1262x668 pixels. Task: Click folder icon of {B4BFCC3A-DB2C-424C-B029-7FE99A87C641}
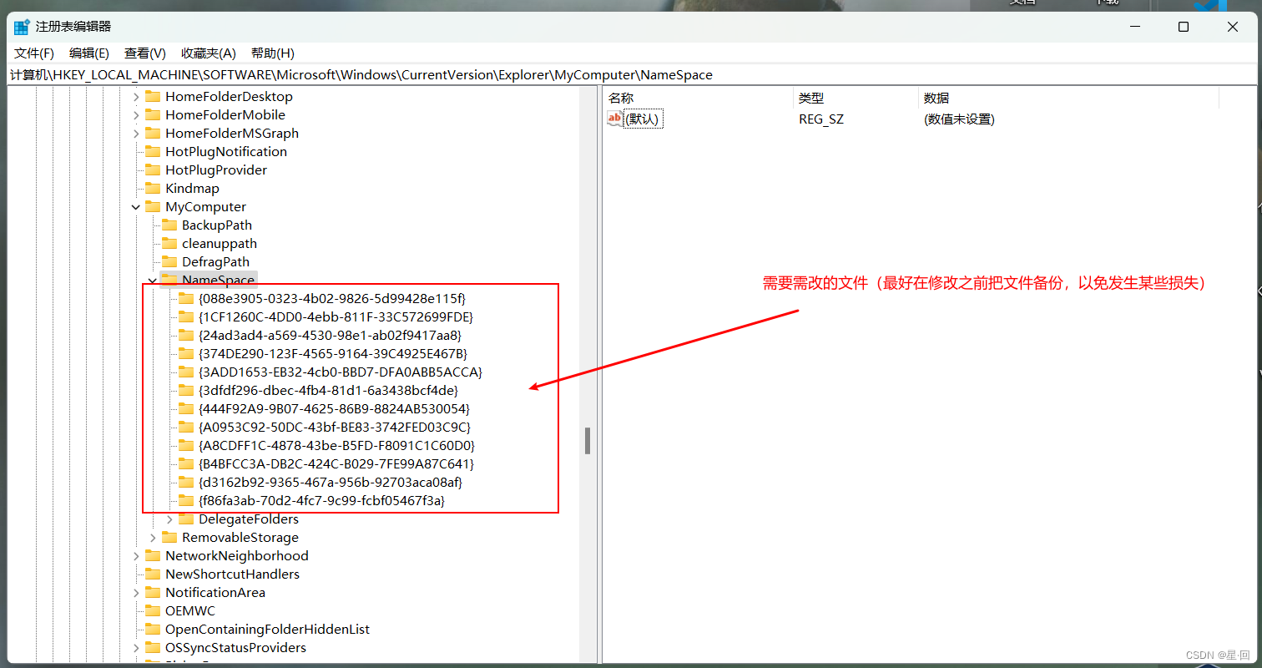click(x=186, y=463)
